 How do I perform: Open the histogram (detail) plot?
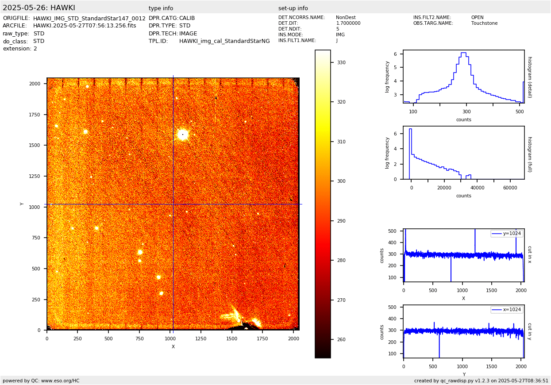click(x=463, y=77)
